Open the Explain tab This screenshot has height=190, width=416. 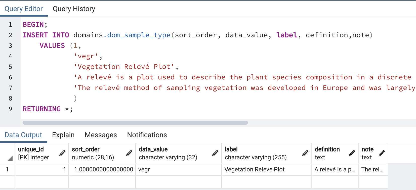click(x=63, y=135)
